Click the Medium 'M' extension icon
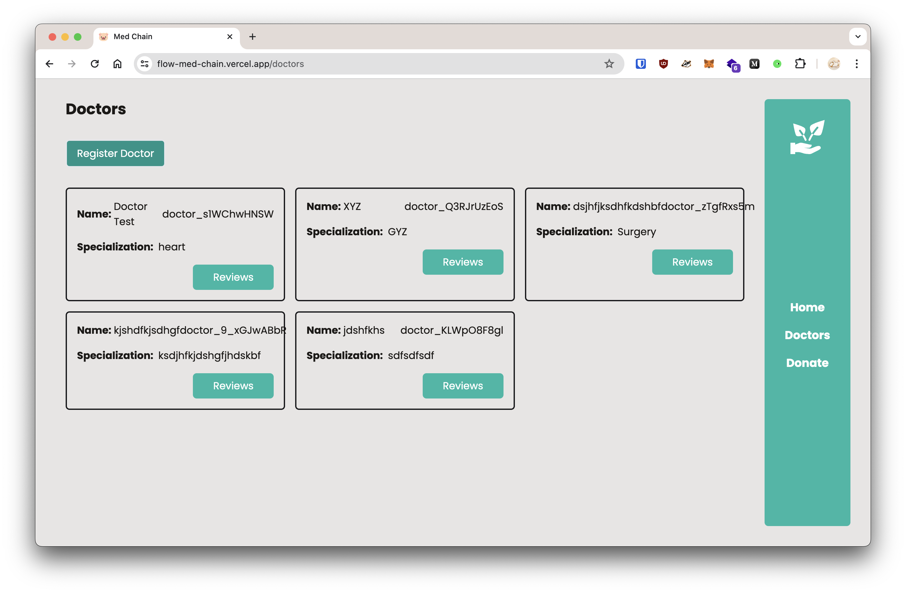906x593 pixels. pos(754,63)
